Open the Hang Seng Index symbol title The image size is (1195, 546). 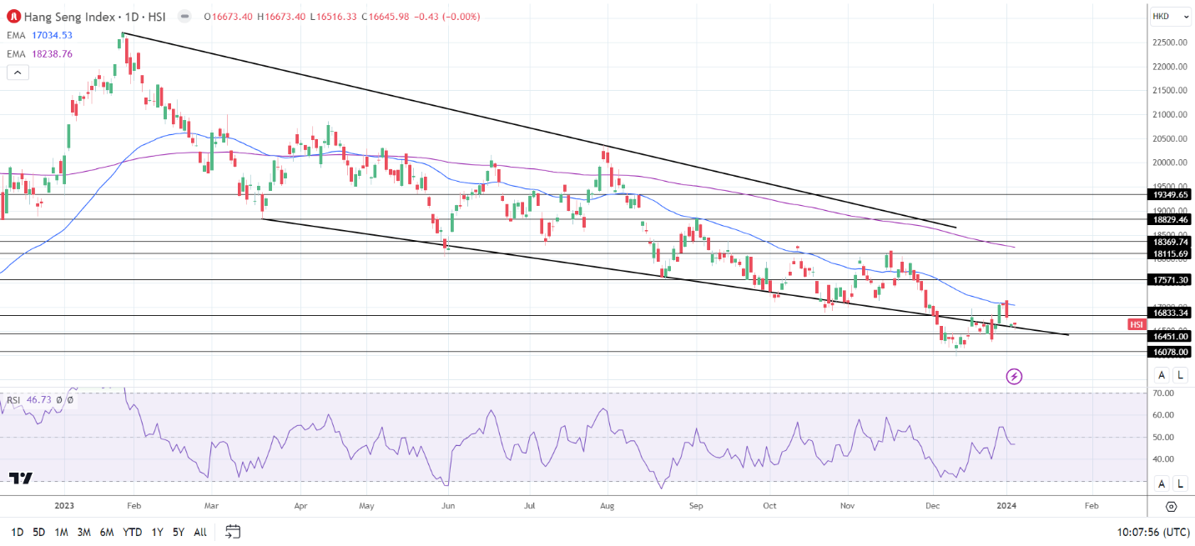pos(95,17)
